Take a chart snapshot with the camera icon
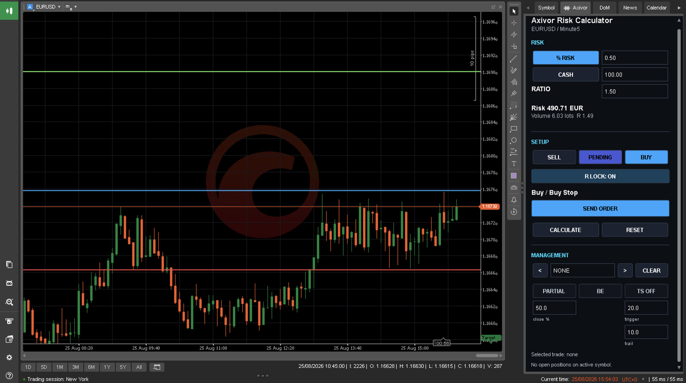 [514, 188]
